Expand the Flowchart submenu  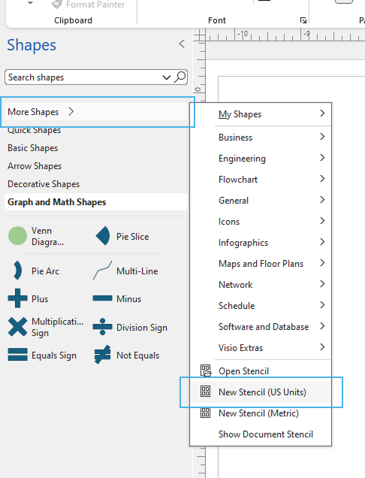tap(273, 179)
